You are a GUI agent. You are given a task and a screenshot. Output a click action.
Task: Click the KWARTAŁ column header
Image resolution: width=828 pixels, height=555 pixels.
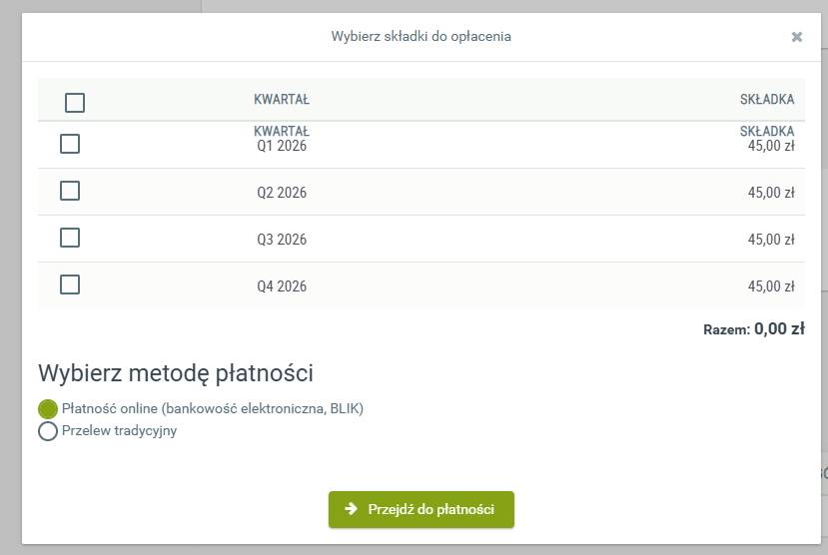click(282, 100)
